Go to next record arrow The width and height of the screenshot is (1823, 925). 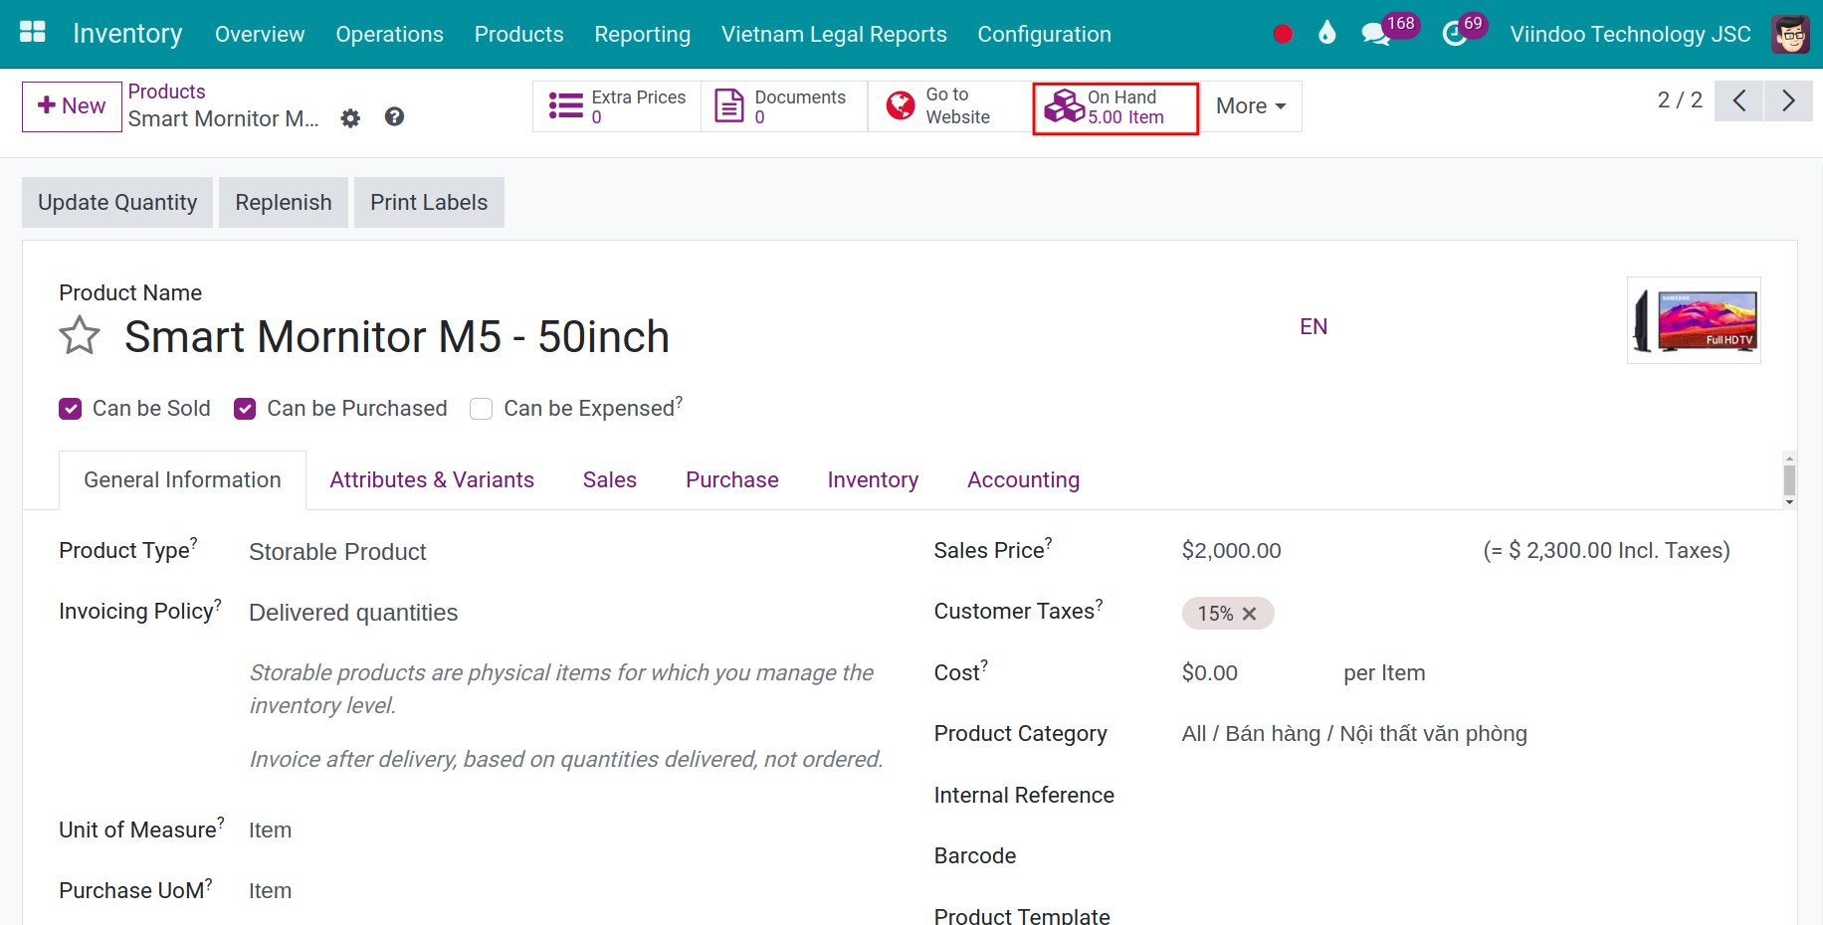1788,101
